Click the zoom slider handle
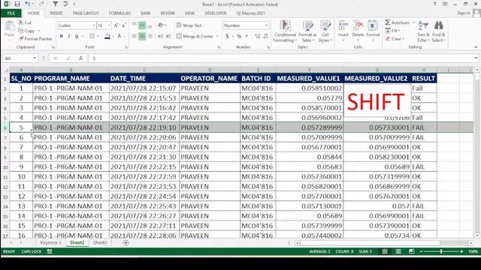 (x=441, y=251)
